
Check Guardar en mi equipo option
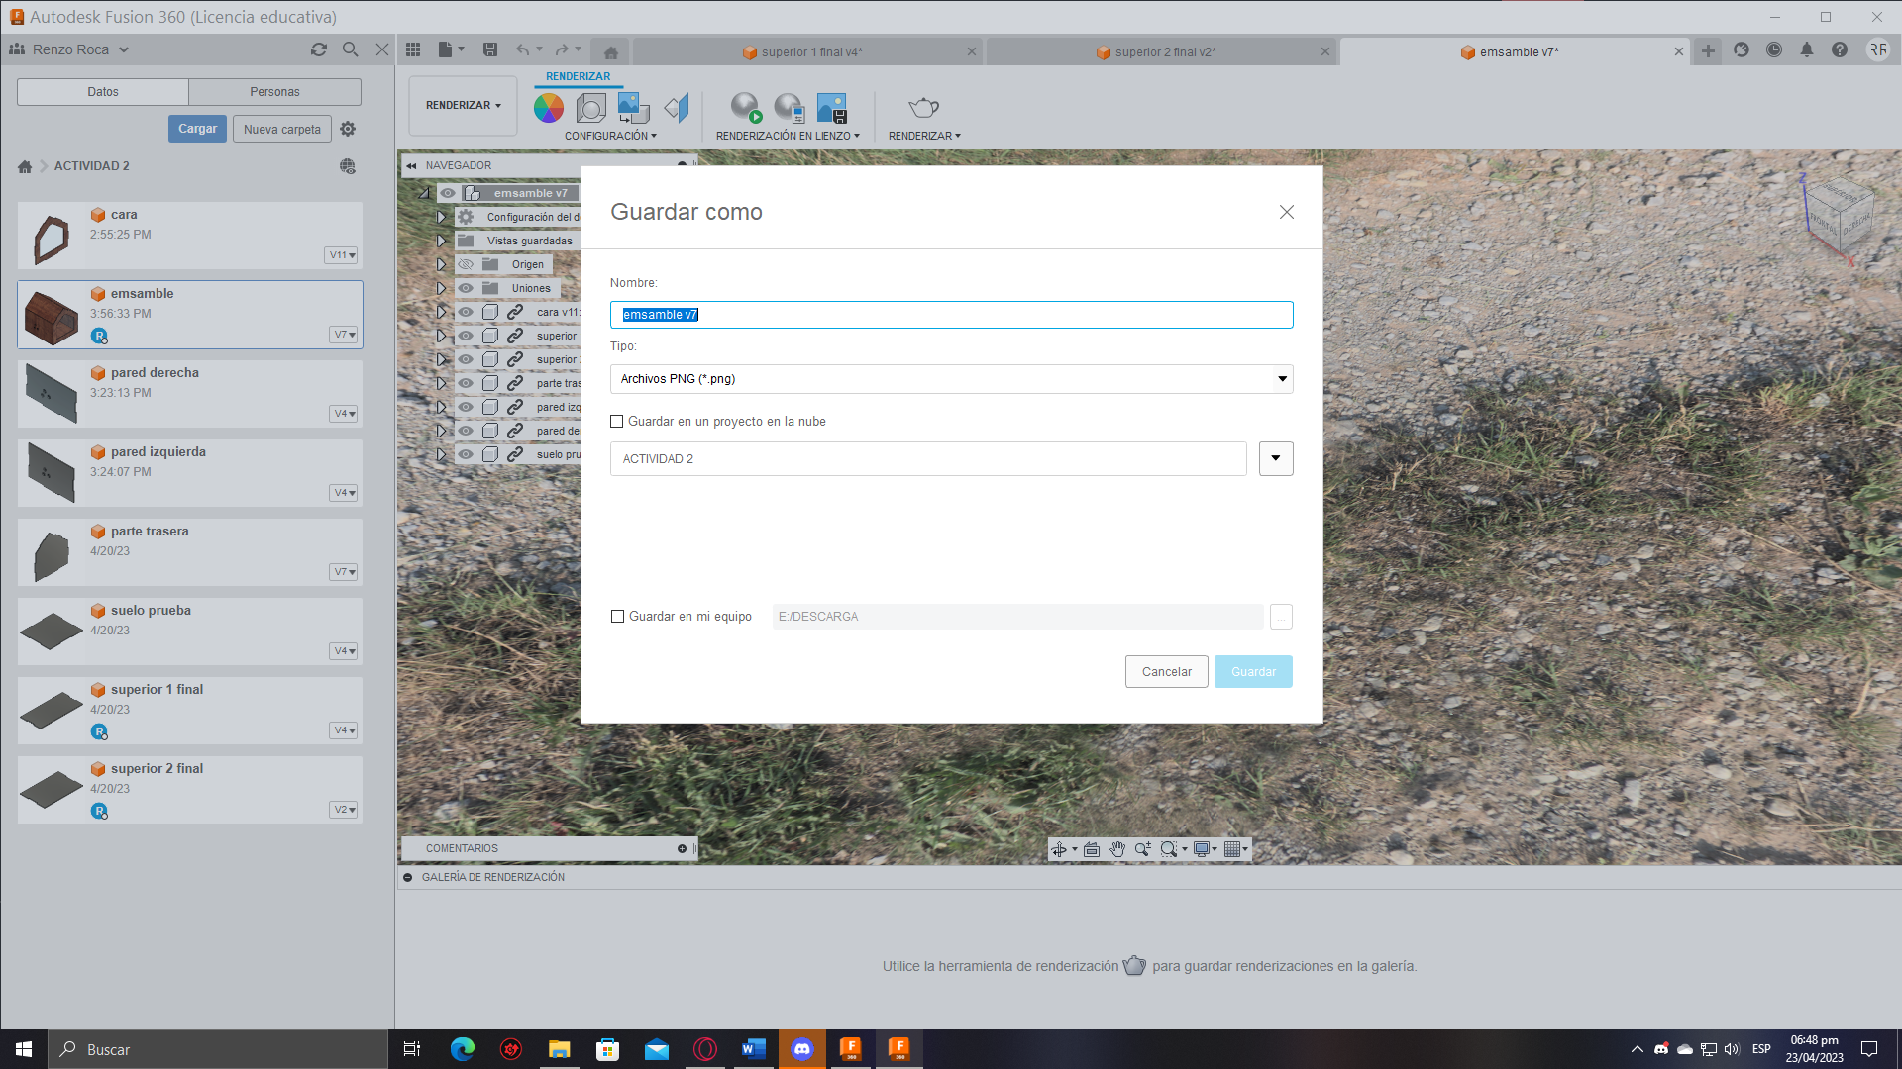[x=618, y=617]
